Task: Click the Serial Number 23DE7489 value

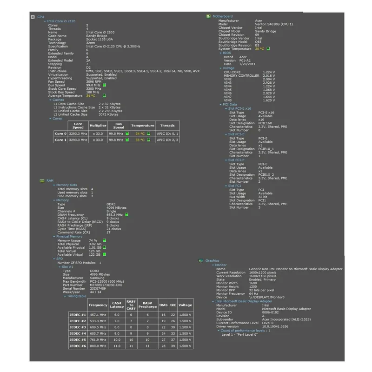Action: click(x=98, y=288)
